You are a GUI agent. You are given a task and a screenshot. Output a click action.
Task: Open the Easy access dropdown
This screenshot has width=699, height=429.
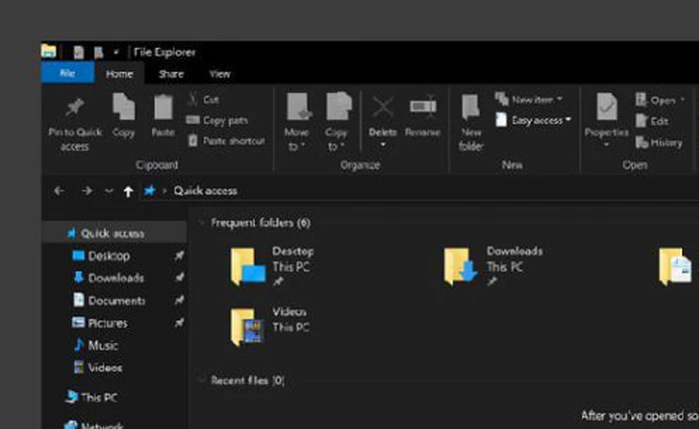tap(533, 121)
